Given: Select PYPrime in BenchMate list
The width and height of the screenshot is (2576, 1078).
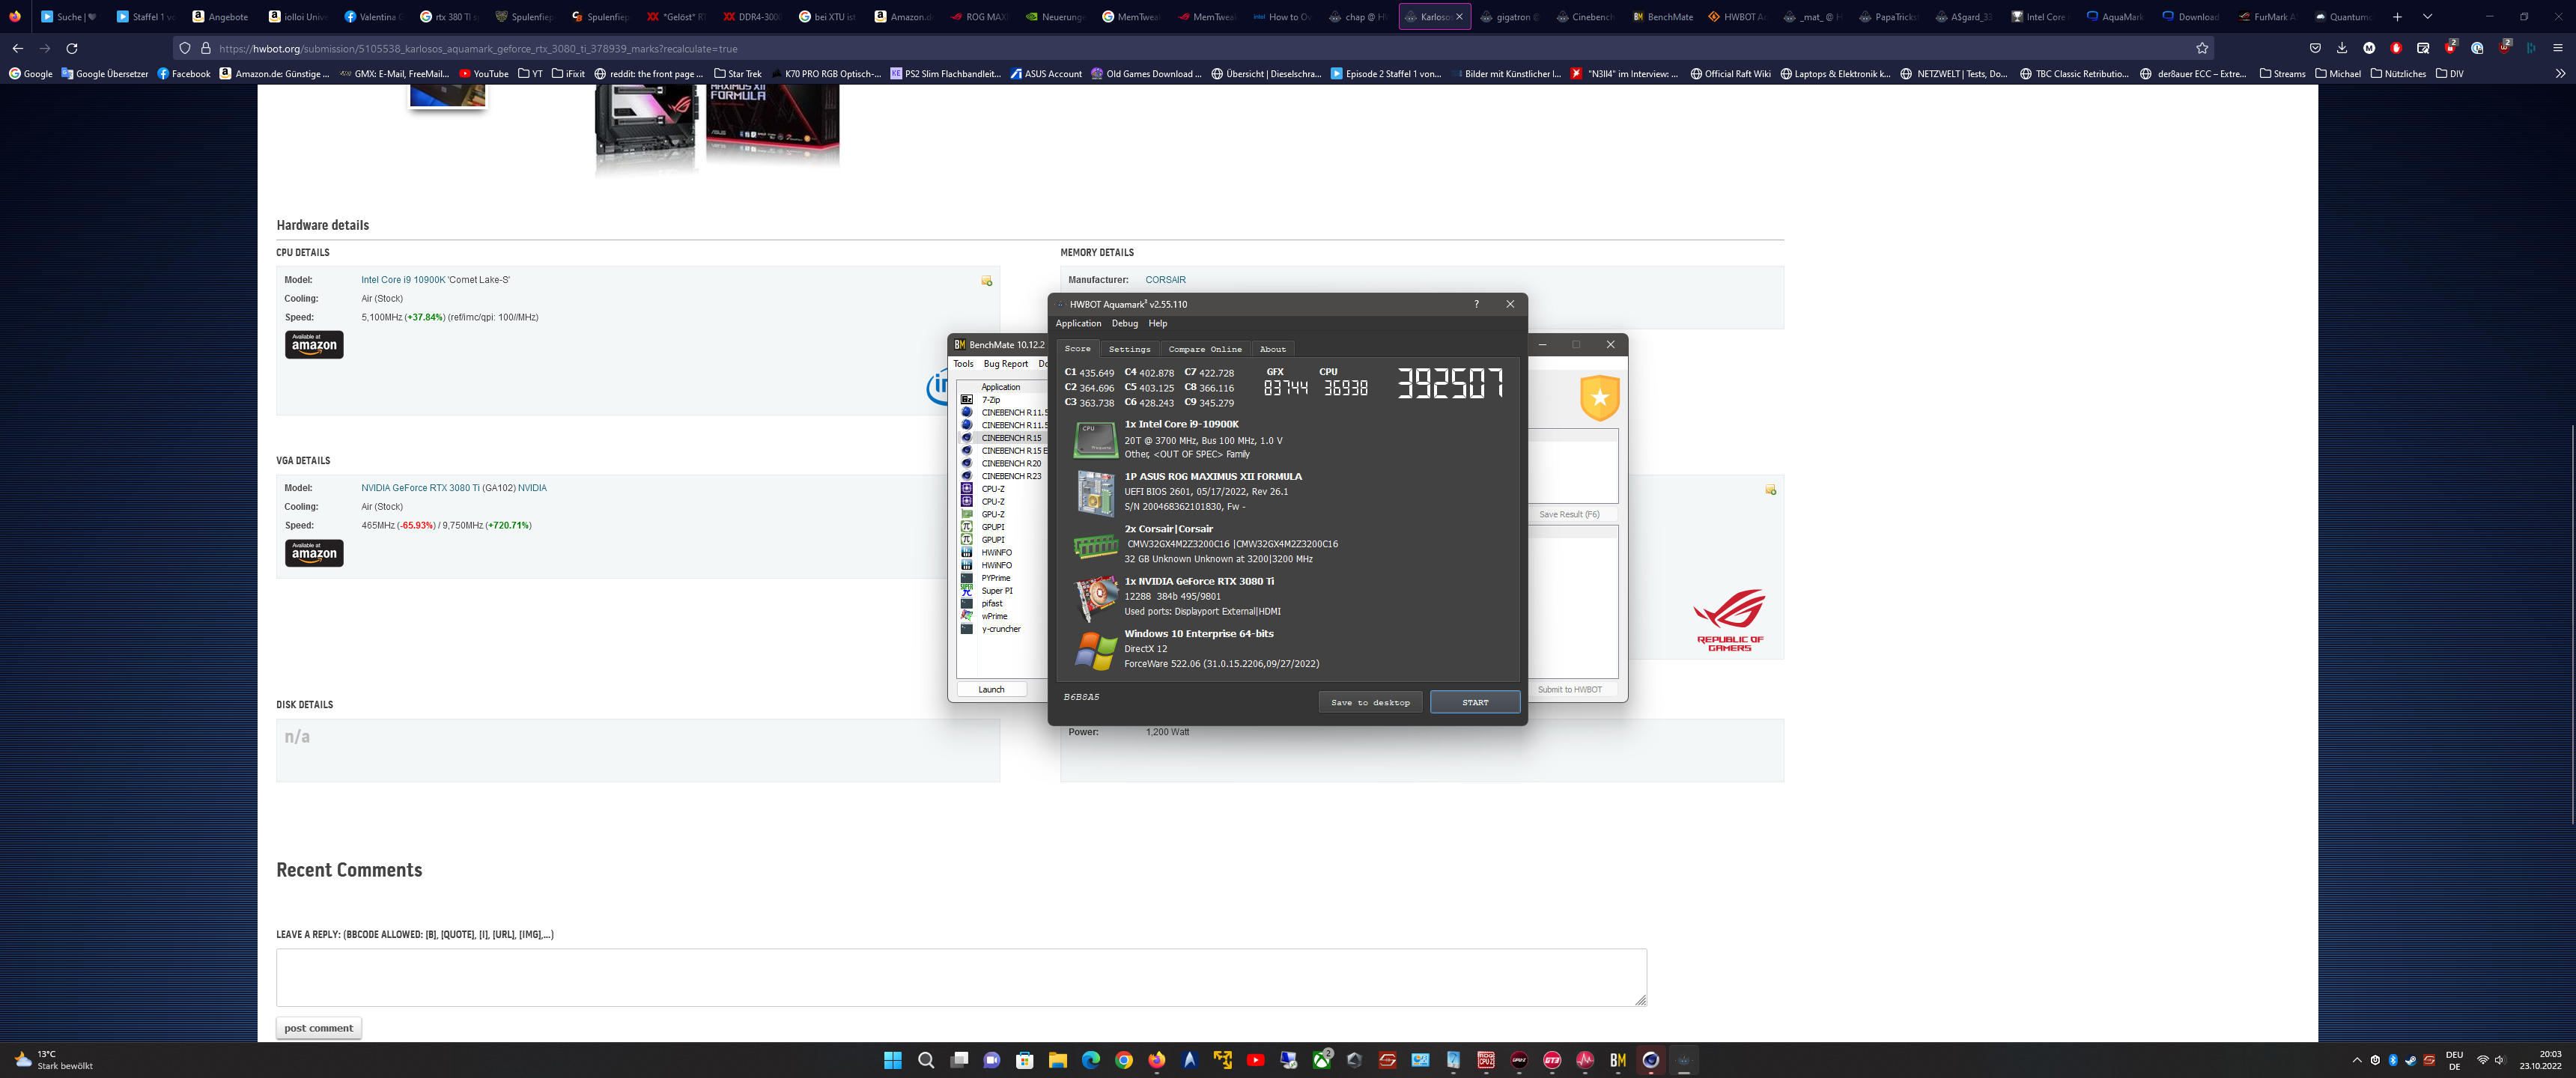Looking at the screenshot, I should [x=995, y=579].
